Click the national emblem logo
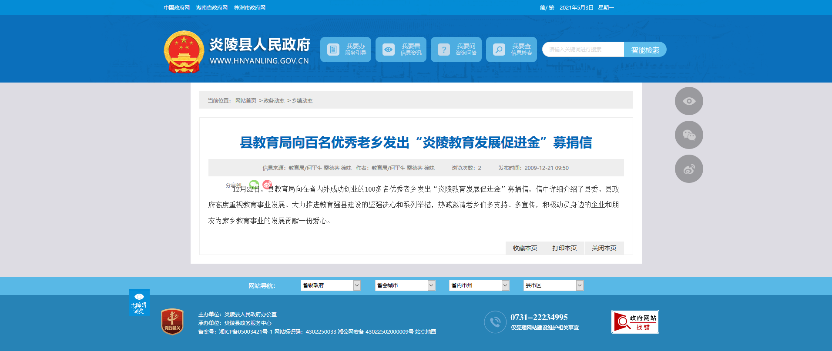Screen dimensions: 832x351 coord(184,52)
